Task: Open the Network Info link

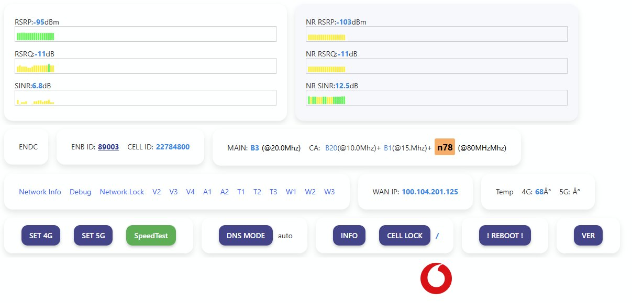Action: (x=40, y=192)
